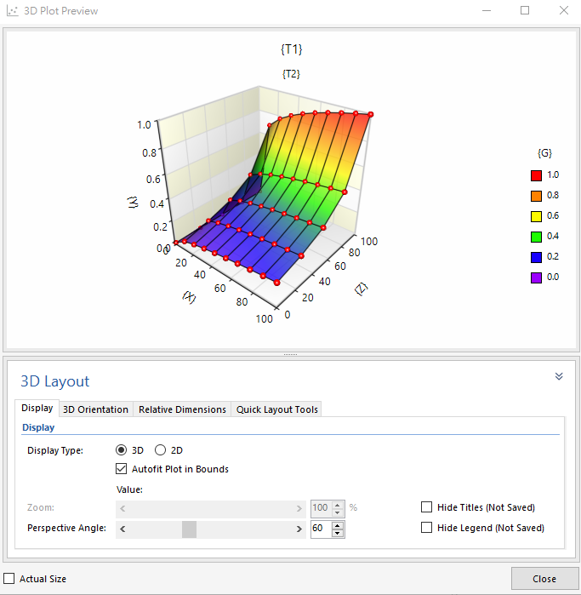Click the purple 0.0 legend swatch

[536, 277]
